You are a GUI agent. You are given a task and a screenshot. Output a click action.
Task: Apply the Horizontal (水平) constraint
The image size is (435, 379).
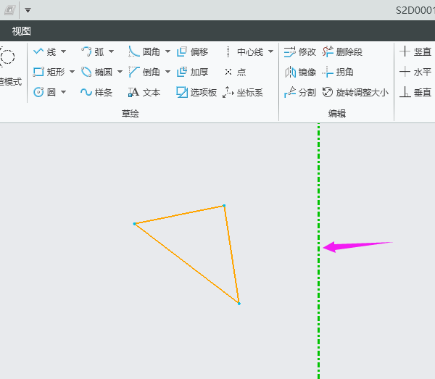pos(415,72)
